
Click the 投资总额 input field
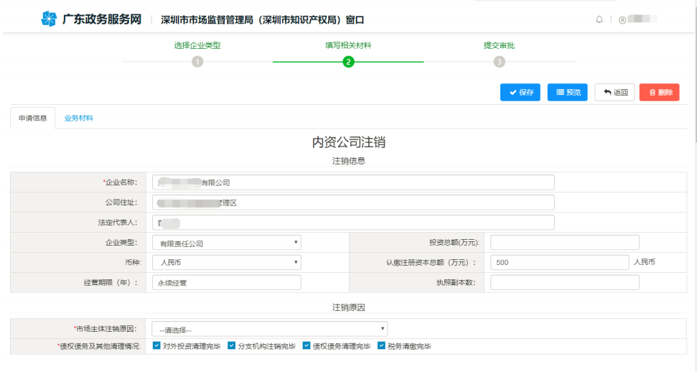(x=564, y=243)
